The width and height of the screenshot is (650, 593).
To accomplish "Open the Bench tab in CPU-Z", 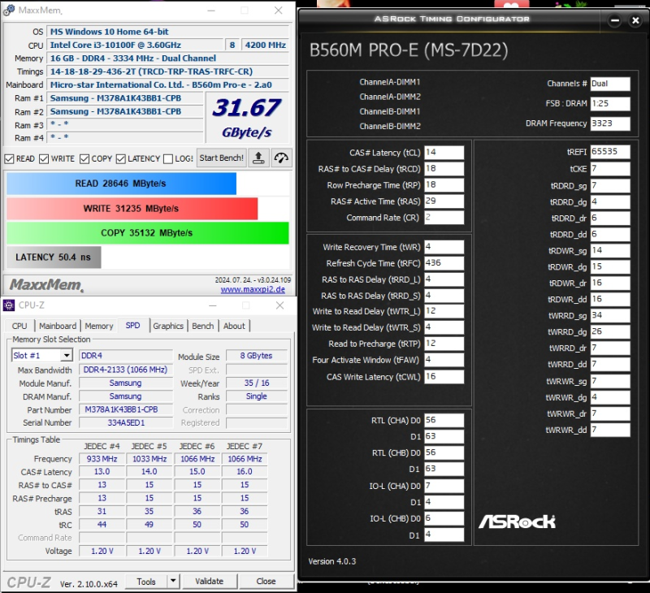I will tap(202, 326).
